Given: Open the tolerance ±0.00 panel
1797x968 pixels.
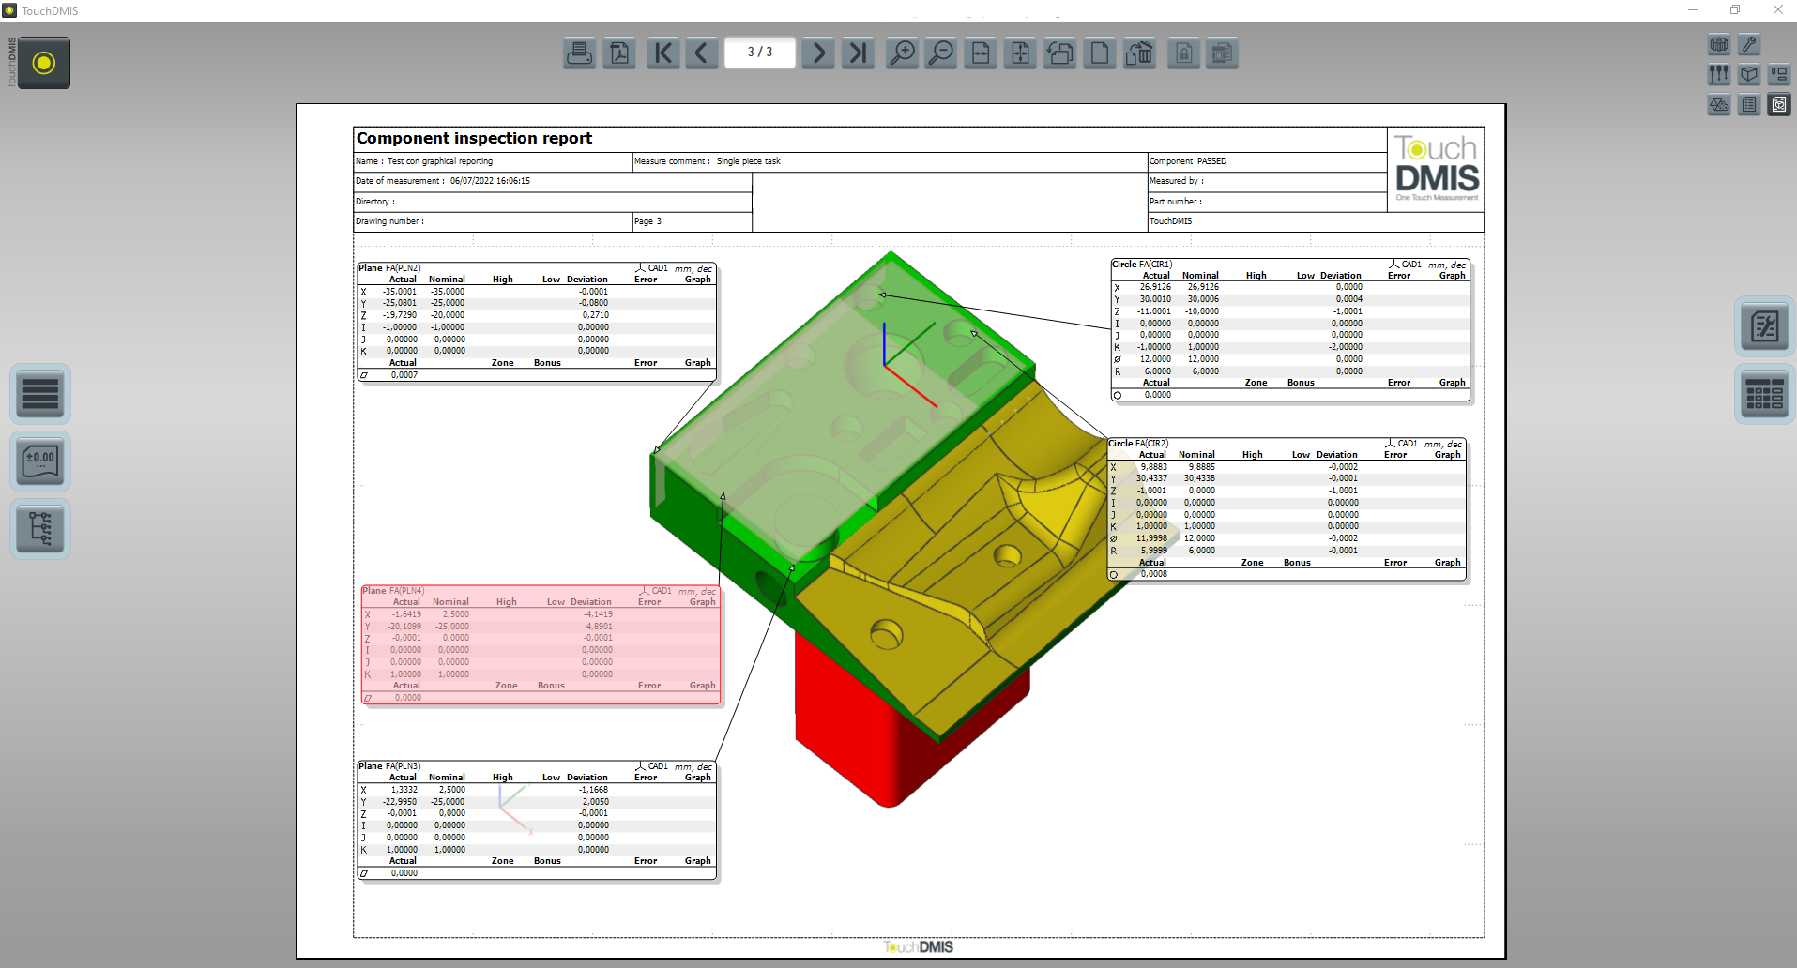Looking at the screenshot, I should pos(40,461).
